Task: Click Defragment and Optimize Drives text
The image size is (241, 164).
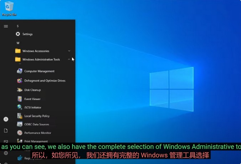Action: (45, 81)
